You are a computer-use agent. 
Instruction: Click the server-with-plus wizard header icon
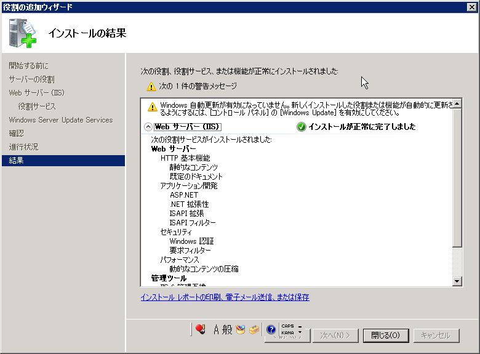pos(22,33)
